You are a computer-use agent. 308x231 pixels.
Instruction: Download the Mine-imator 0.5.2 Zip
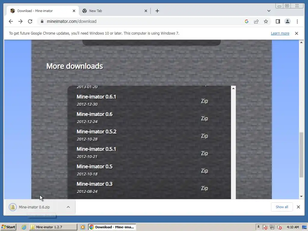coord(205,136)
